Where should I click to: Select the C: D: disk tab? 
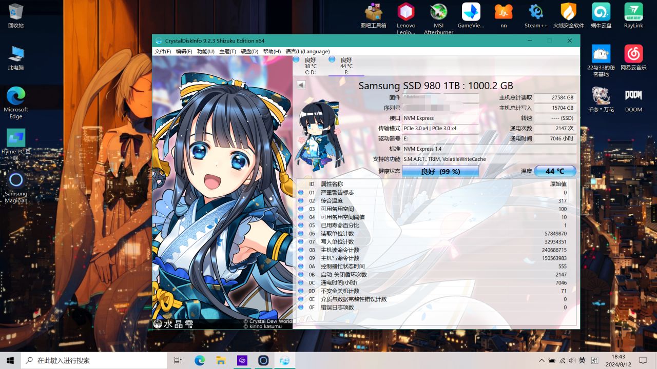[x=310, y=66]
